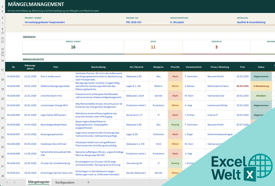Select the title Login-Fehler ERP-System

click(x=53, y=115)
